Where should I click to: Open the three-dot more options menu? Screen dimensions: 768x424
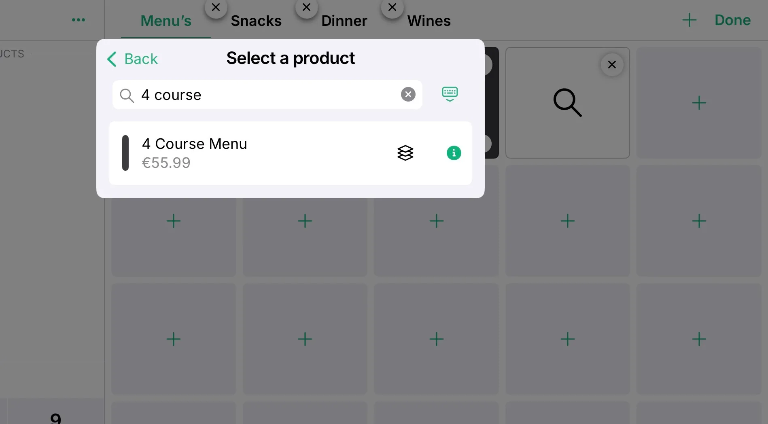click(x=78, y=20)
